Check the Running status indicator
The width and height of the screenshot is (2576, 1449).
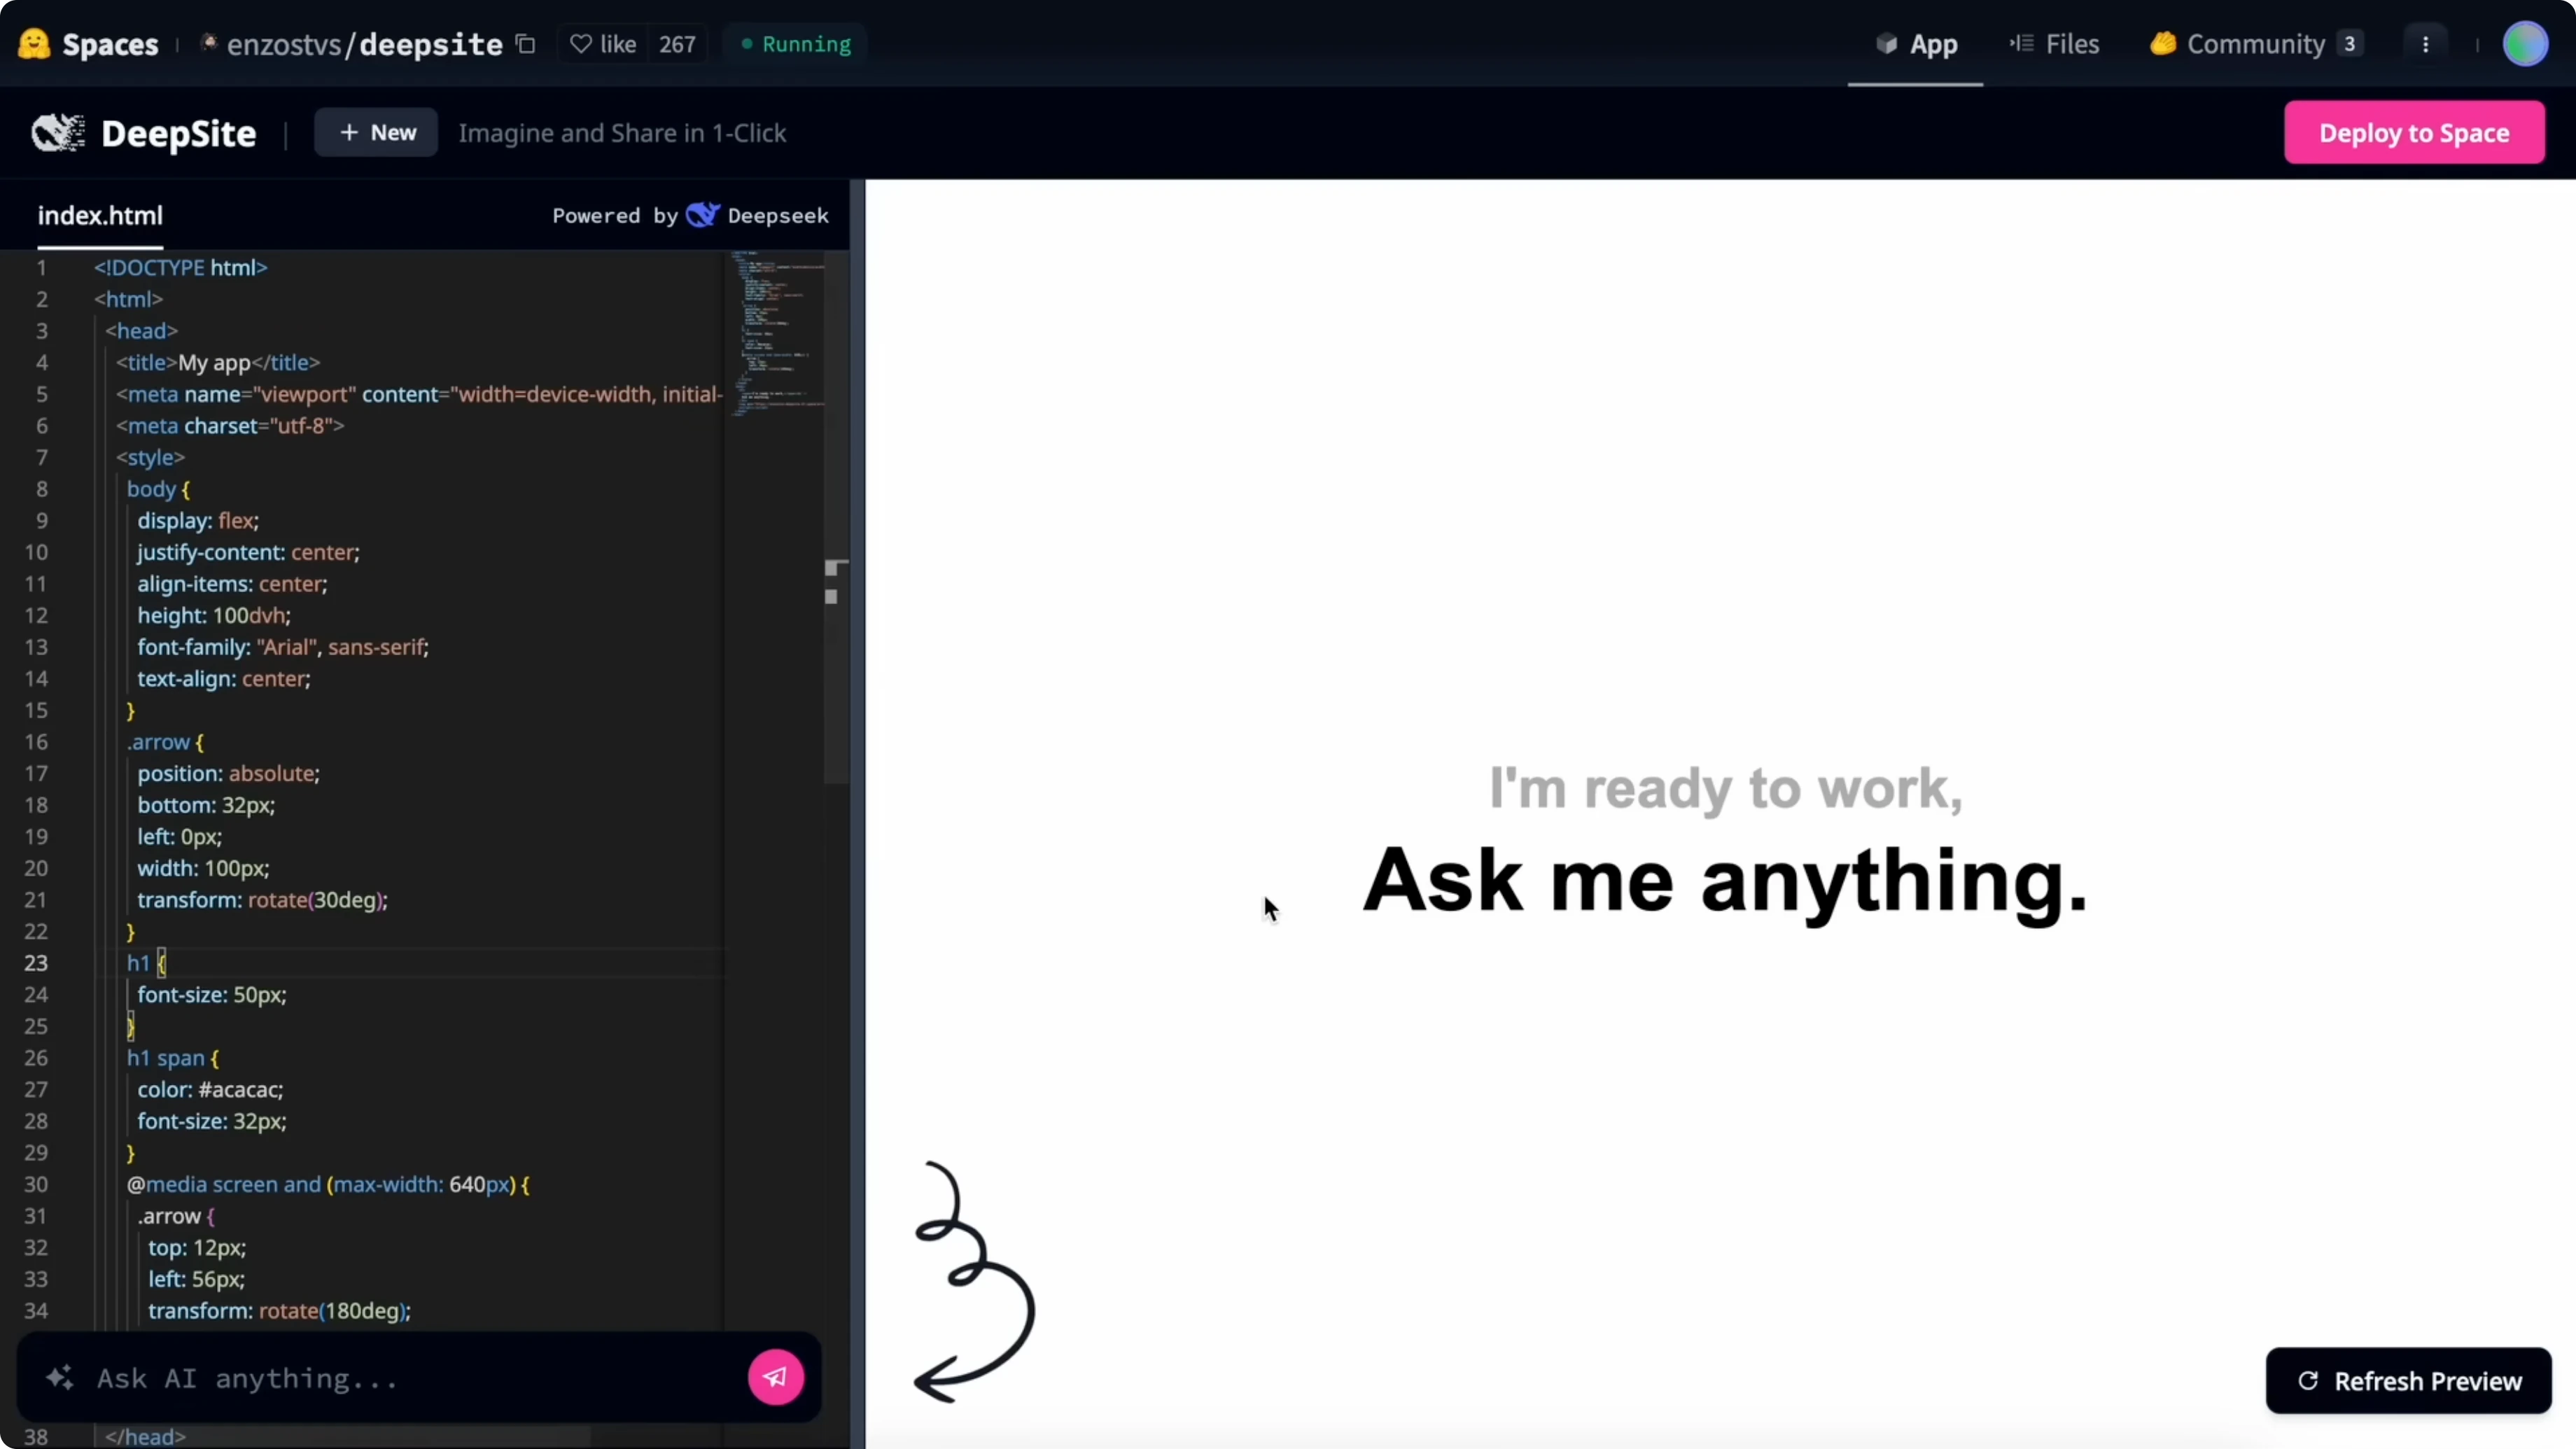point(794,44)
